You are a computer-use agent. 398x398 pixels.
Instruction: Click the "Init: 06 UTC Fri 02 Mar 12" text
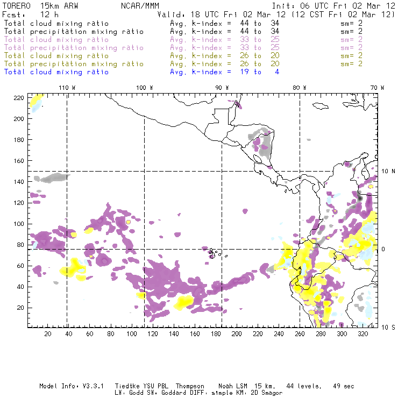click(333, 6)
